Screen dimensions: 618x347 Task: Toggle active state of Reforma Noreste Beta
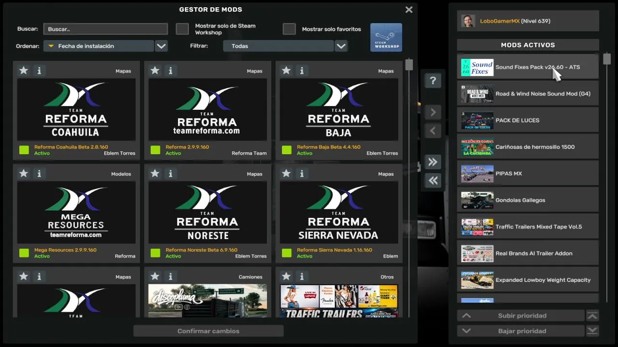[155, 253]
